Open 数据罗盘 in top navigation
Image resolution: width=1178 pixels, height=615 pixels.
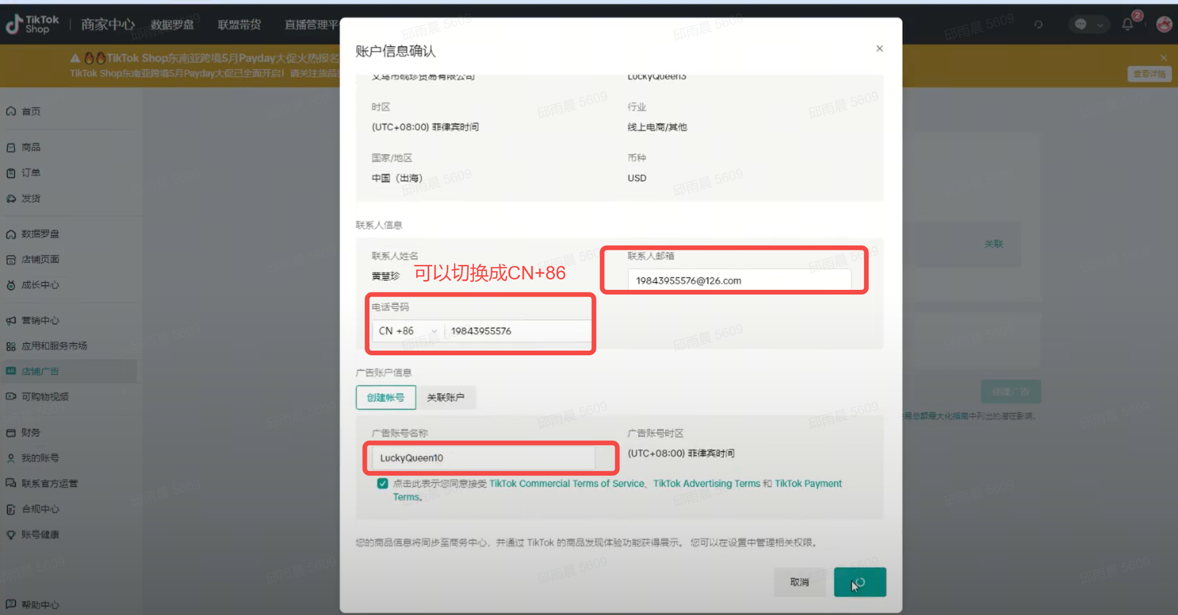tap(172, 24)
